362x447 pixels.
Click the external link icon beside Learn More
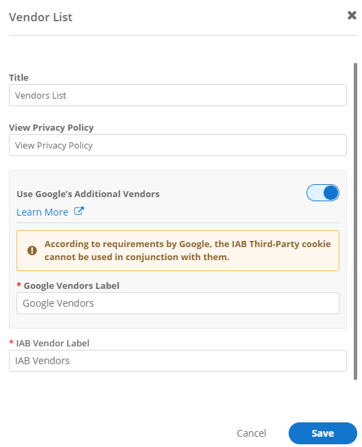coord(79,212)
